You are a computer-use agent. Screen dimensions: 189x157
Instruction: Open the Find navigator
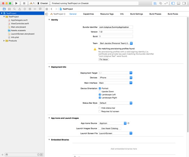(x=14, y=9)
